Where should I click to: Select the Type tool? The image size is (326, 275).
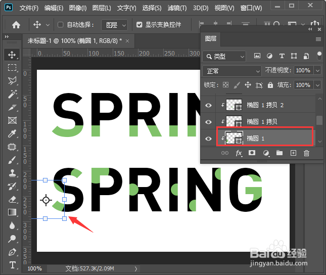tap(12, 265)
